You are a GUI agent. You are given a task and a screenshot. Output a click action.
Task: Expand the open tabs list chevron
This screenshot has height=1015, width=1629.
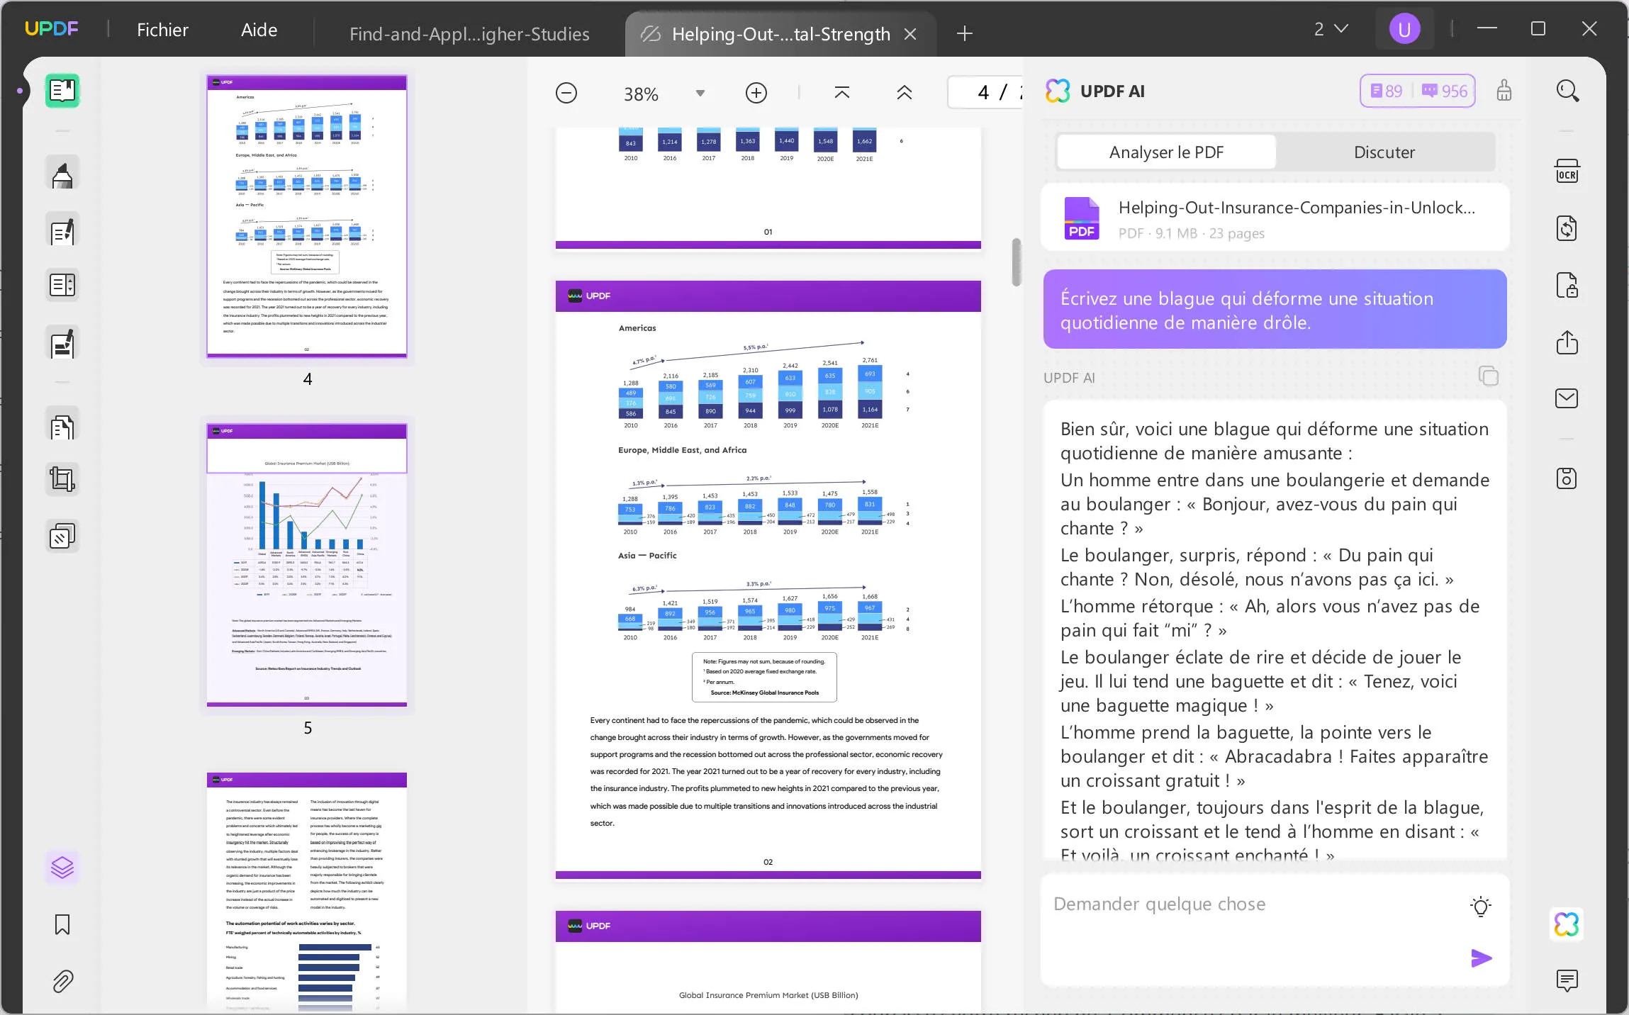click(1340, 28)
